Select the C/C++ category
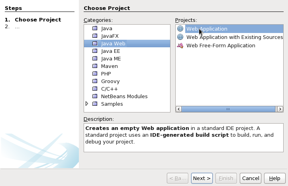 [x=109, y=89]
